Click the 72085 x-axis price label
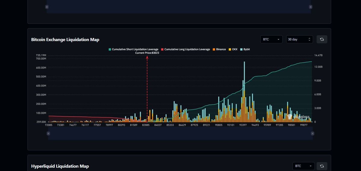The height and width of the screenshot is (171, 361). (x=48, y=125)
